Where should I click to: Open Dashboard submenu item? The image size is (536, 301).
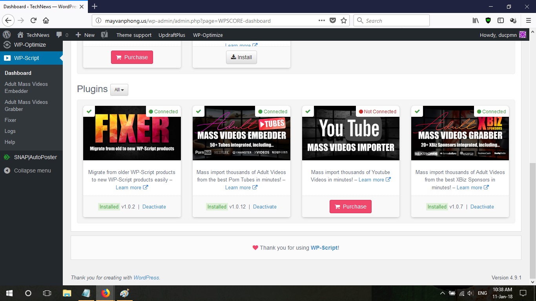coord(18,73)
